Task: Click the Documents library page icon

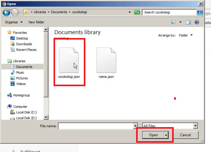Action: 13,66
